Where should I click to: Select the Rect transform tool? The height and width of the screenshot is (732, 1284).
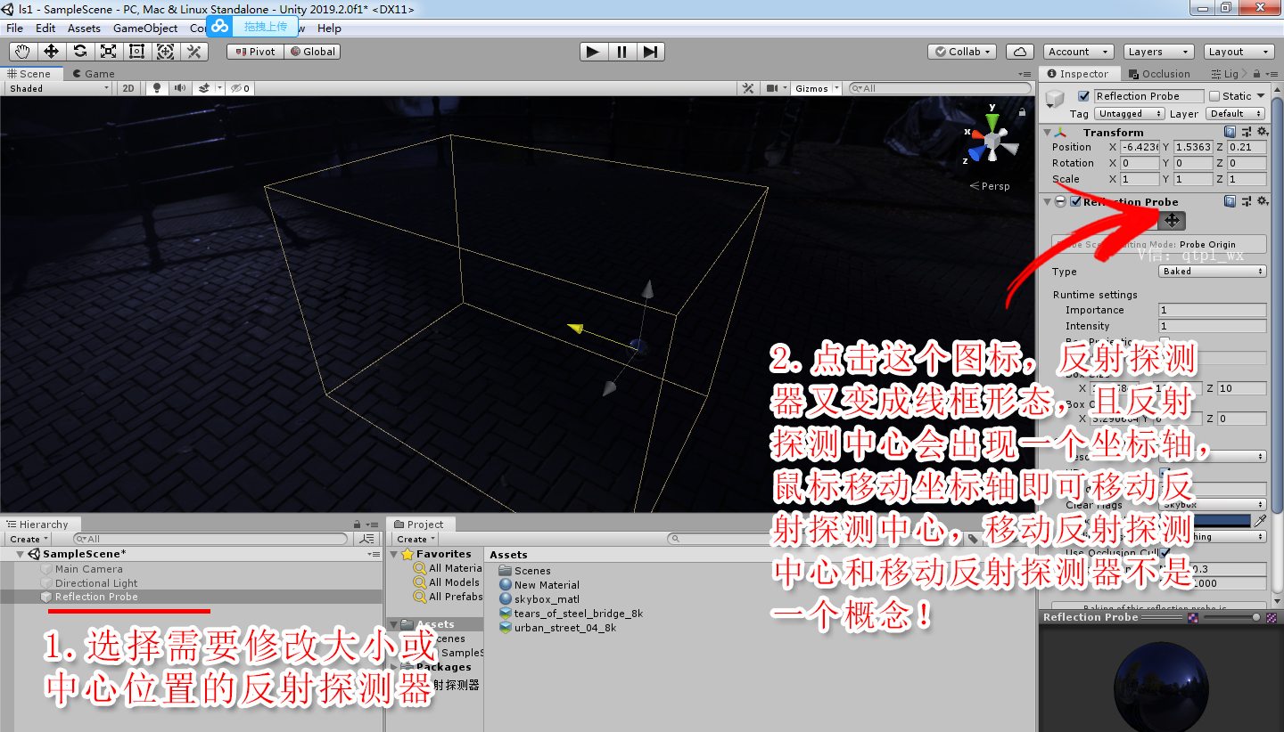136,52
